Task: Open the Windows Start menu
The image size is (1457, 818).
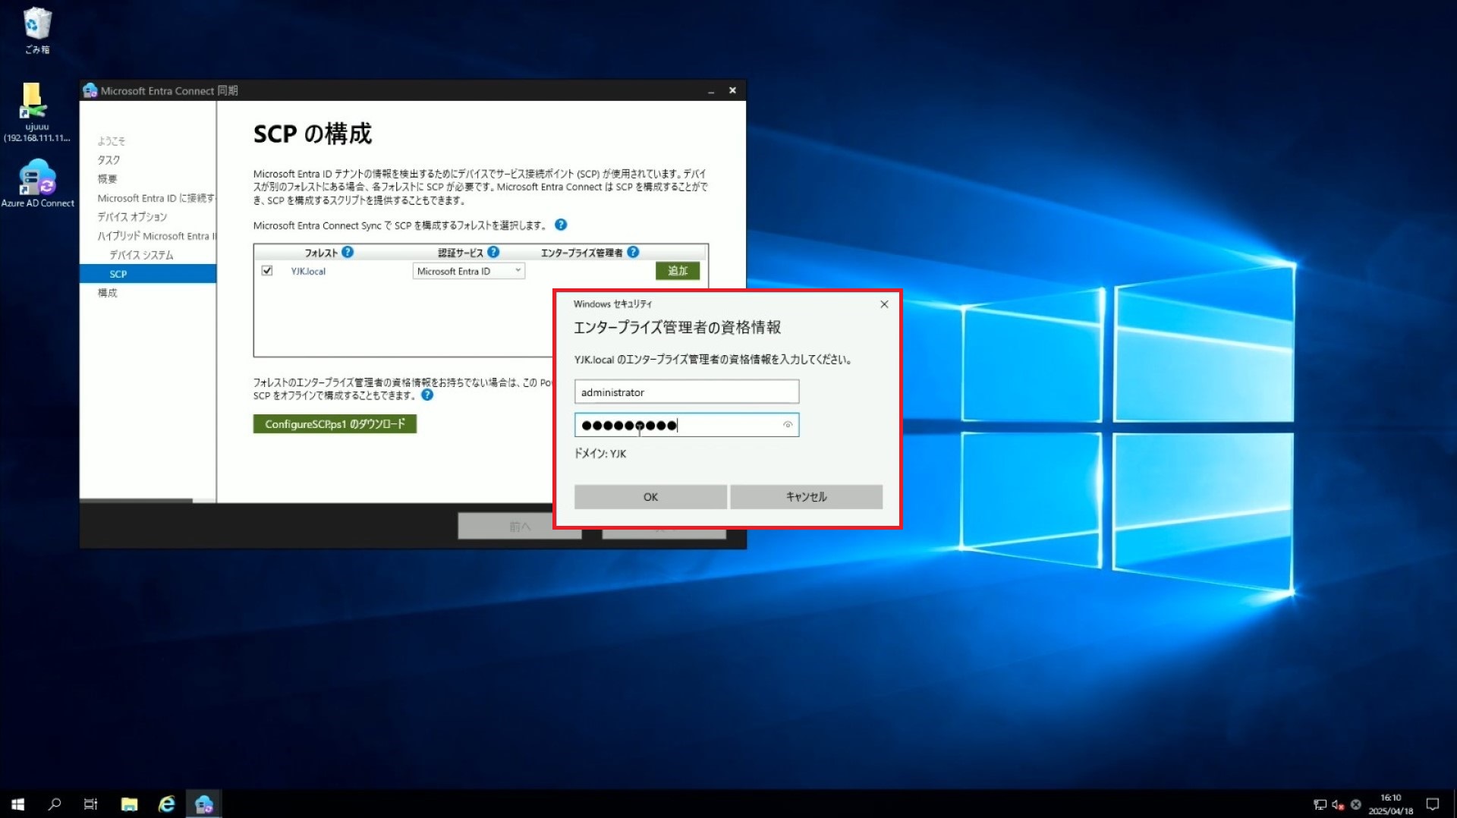Action: (x=17, y=804)
